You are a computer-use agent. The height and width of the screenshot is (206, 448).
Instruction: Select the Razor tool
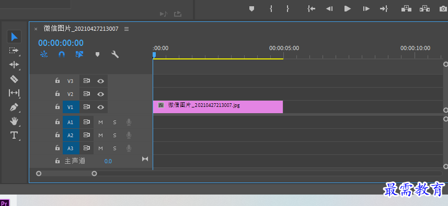point(14,79)
